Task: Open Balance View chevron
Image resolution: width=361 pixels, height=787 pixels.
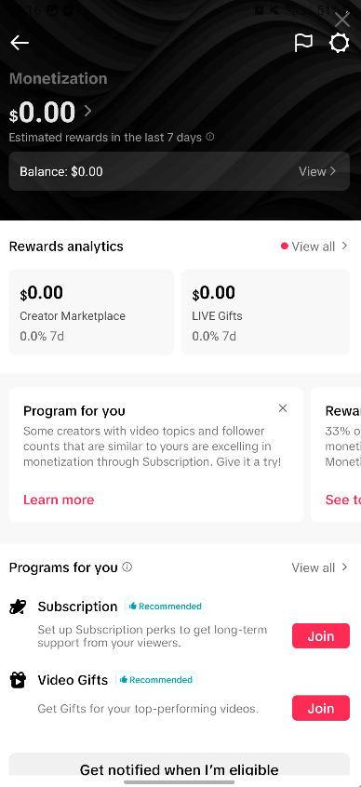Action: (317, 171)
